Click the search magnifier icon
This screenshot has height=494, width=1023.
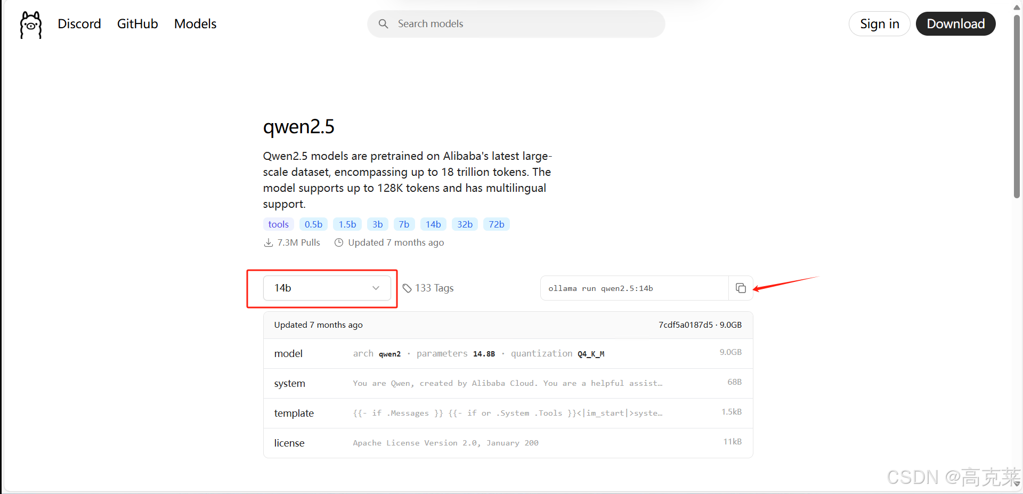383,24
